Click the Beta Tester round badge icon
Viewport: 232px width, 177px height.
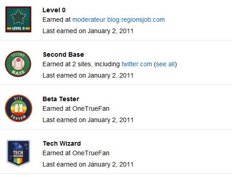(19, 108)
